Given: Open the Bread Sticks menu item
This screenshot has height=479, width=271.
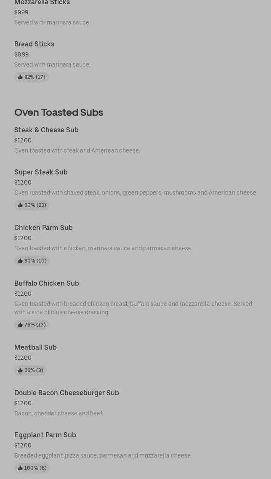Looking at the screenshot, I should (x=34, y=44).
